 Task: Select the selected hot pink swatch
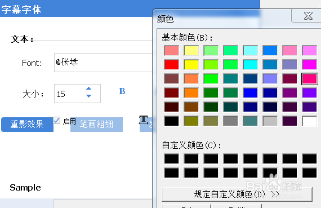point(310,79)
